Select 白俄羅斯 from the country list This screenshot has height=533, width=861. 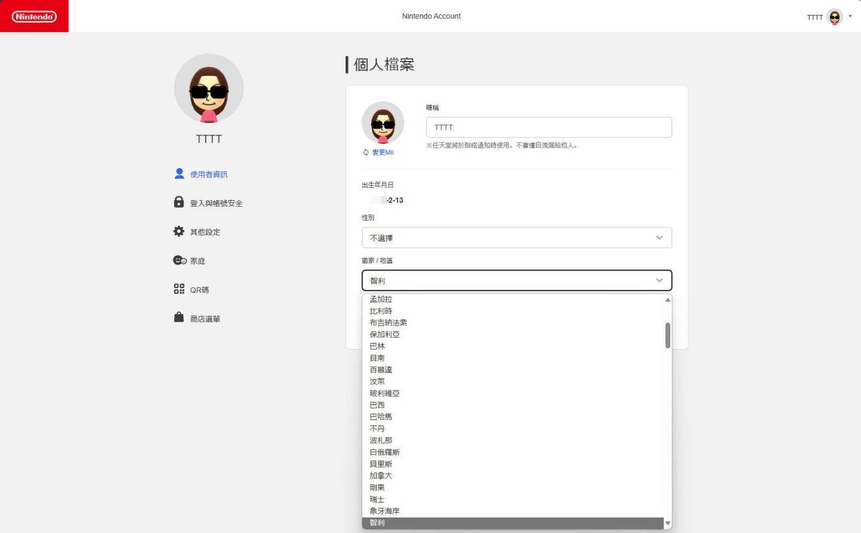[x=513, y=452]
